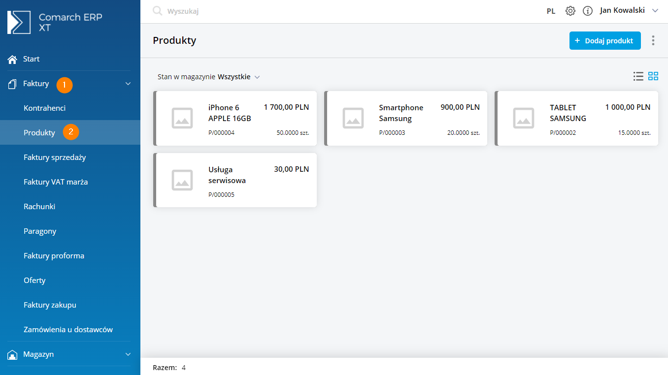Click the Razem: 4 total in footer
The height and width of the screenshot is (375, 668).
click(x=169, y=368)
